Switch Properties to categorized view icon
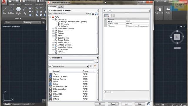 coord(106,16)
